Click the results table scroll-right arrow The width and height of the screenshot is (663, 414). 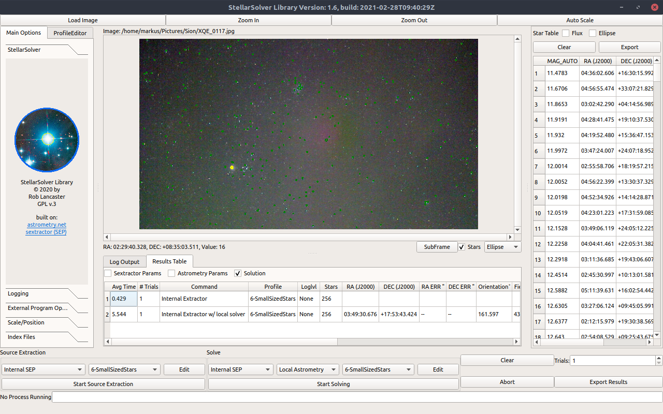(x=516, y=342)
